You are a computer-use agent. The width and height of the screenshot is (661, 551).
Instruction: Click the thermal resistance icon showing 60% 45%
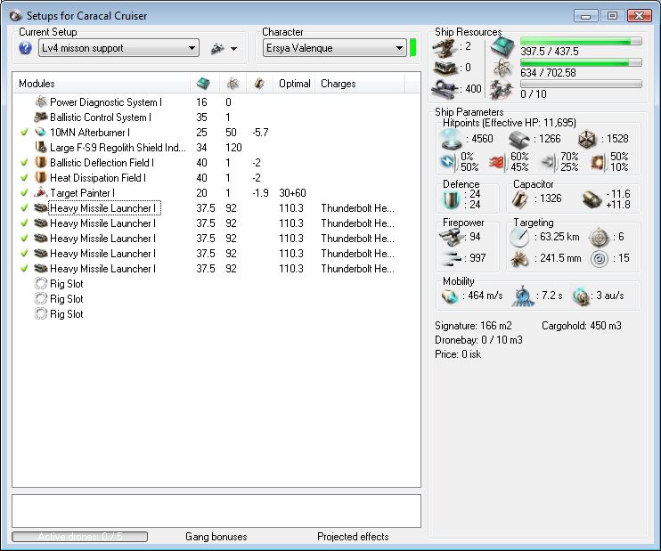(497, 162)
